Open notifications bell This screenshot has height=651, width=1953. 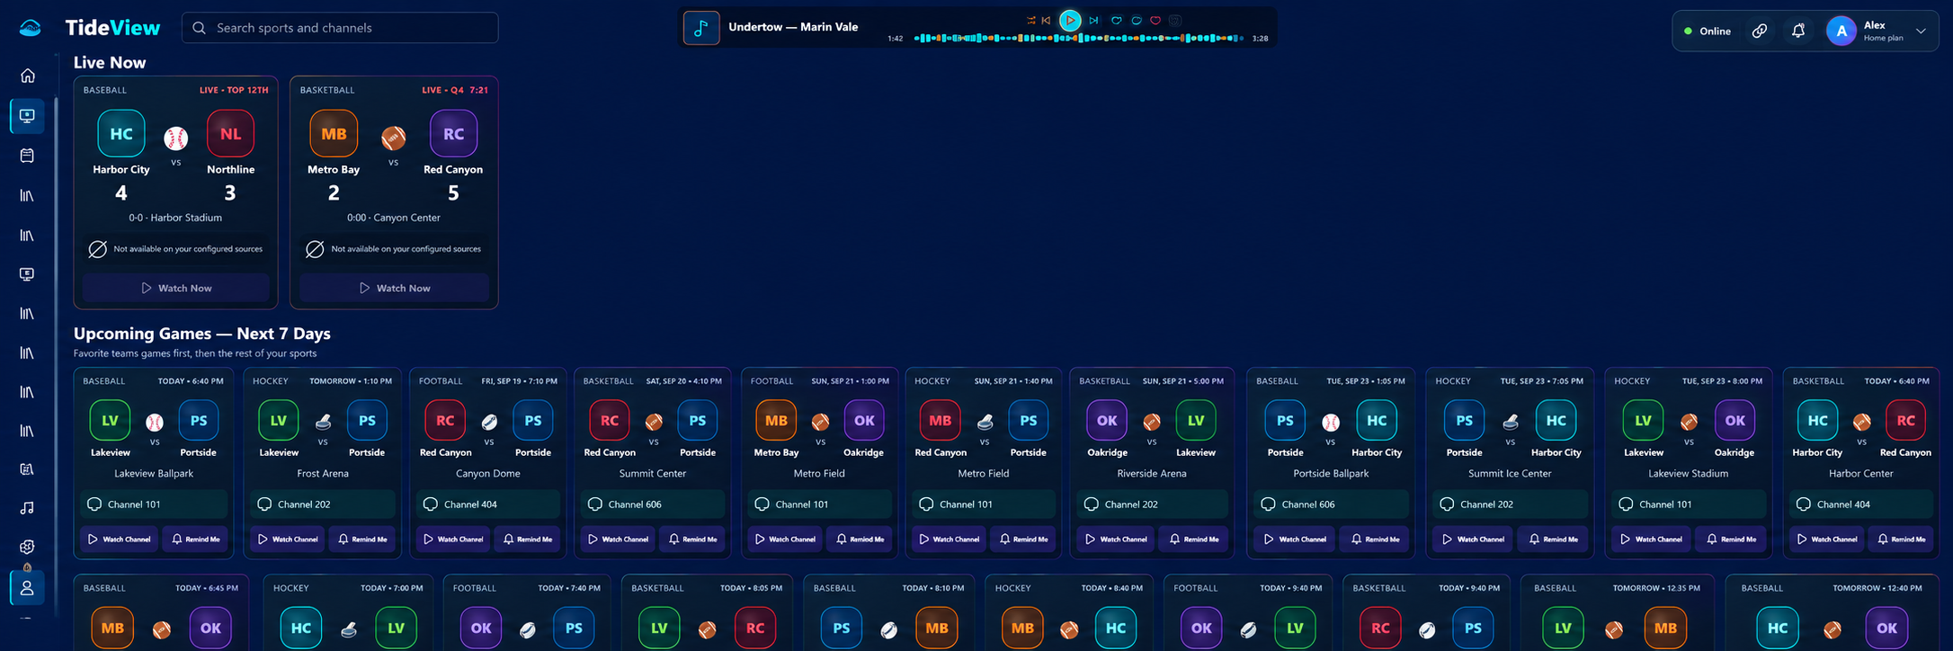click(x=1798, y=31)
